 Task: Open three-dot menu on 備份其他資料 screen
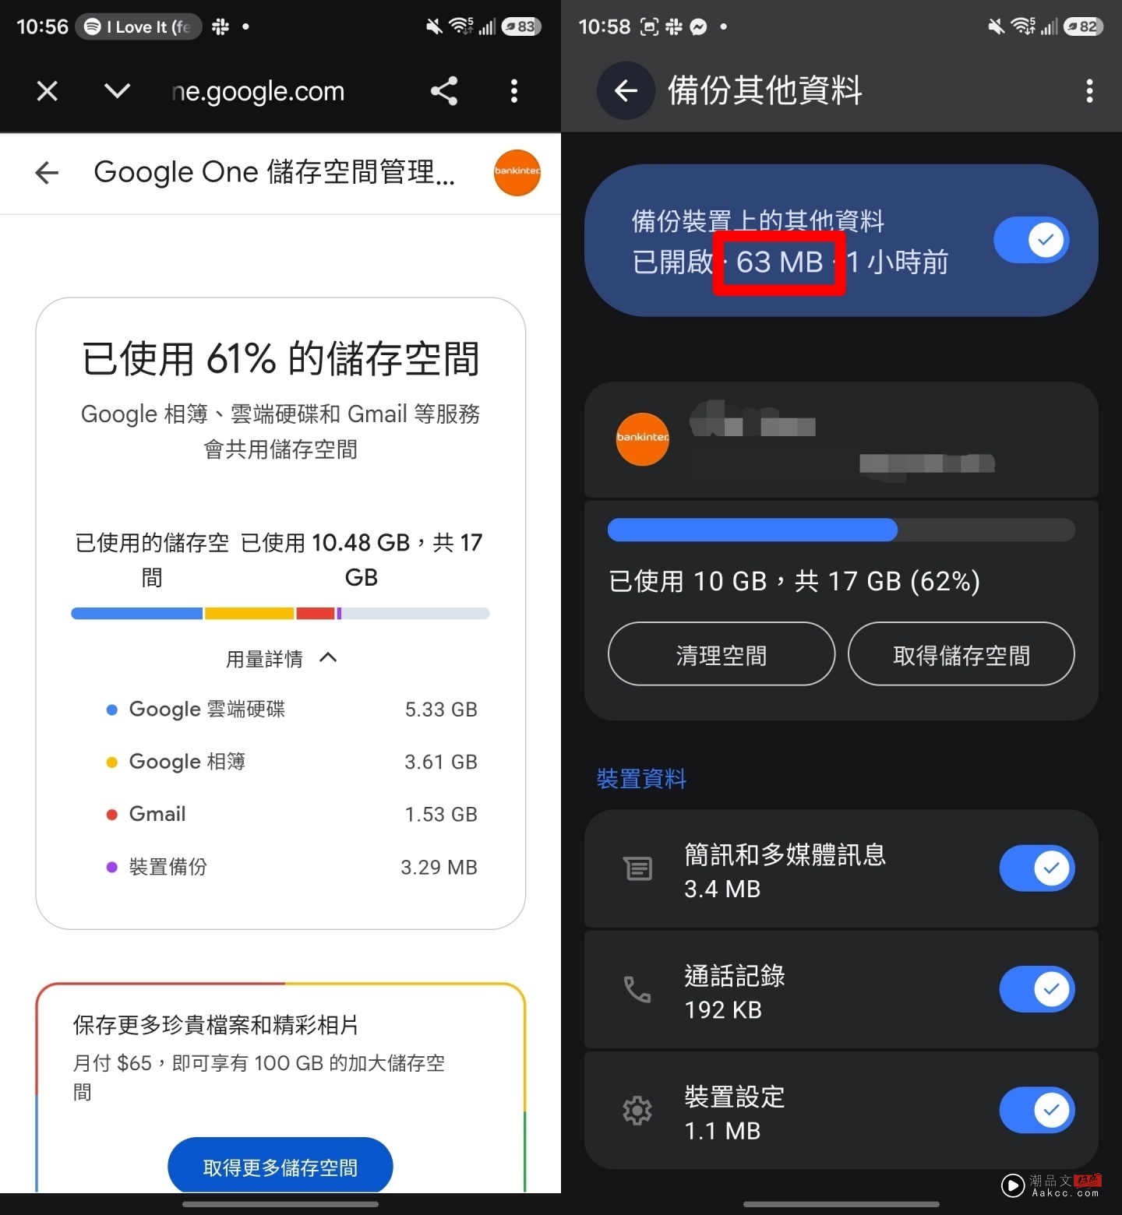(x=1089, y=91)
